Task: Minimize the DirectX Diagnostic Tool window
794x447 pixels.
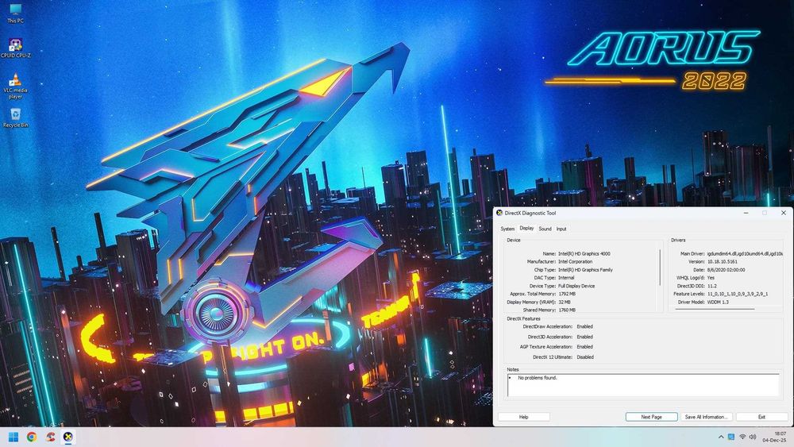Action: [x=746, y=213]
